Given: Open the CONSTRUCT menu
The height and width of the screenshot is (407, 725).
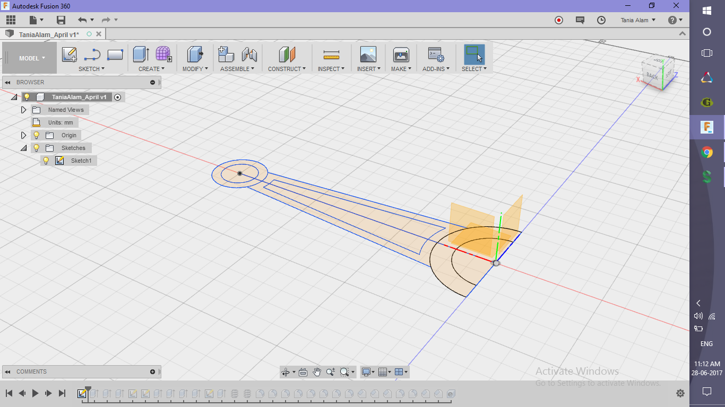Looking at the screenshot, I should pos(287,69).
